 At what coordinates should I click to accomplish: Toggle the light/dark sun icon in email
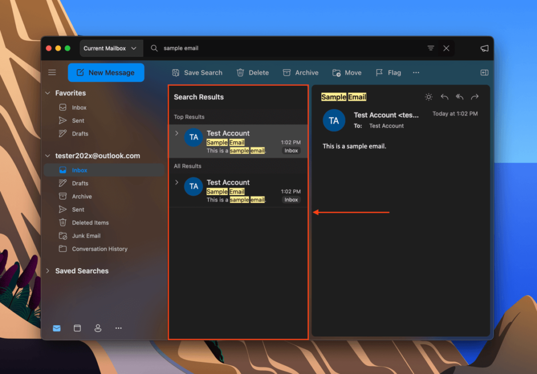(428, 97)
